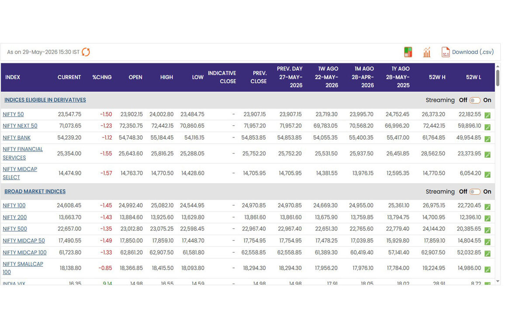Click the INDICATIVE CLOSE column header
Screen dimensions: 505x336
coord(222,77)
